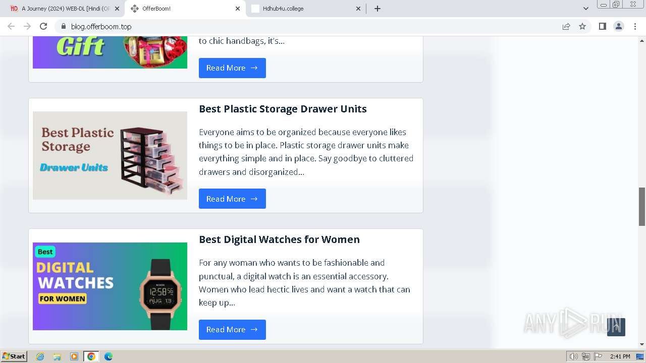This screenshot has width=646, height=363.
Task: Close the Hdhub4u.college tab
Action: point(358,8)
